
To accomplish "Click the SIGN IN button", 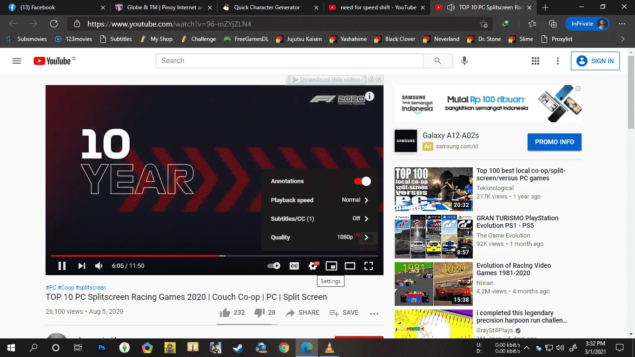I will point(595,61).
